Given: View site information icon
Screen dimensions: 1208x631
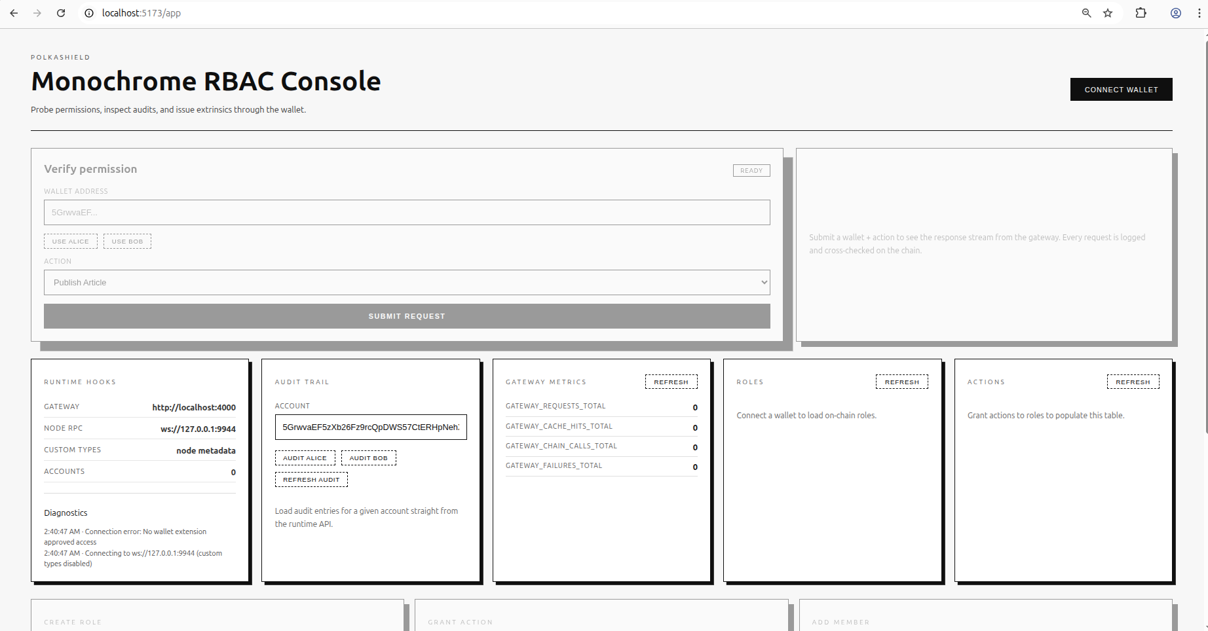Looking at the screenshot, I should tap(89, 13).
